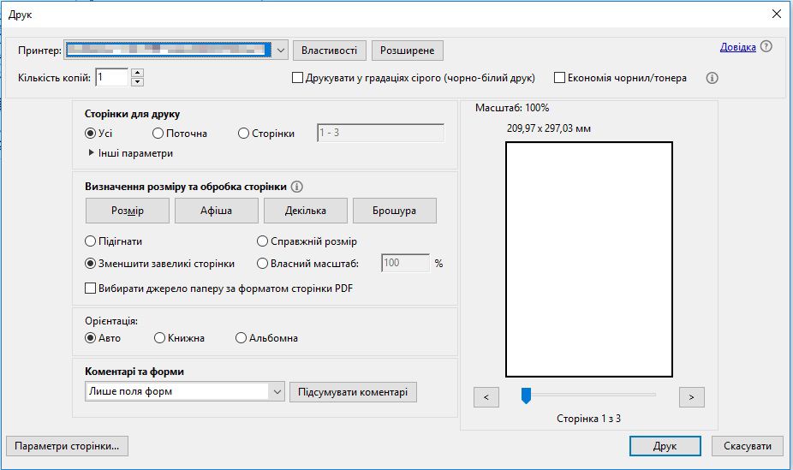
Task: Increase copies count with up arrow
Action: (x=137, y=73)
